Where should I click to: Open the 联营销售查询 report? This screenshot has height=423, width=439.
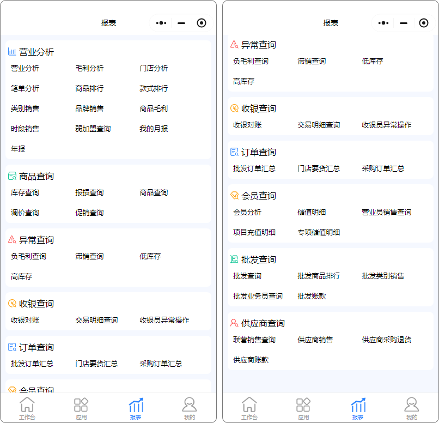coord(254,340)
